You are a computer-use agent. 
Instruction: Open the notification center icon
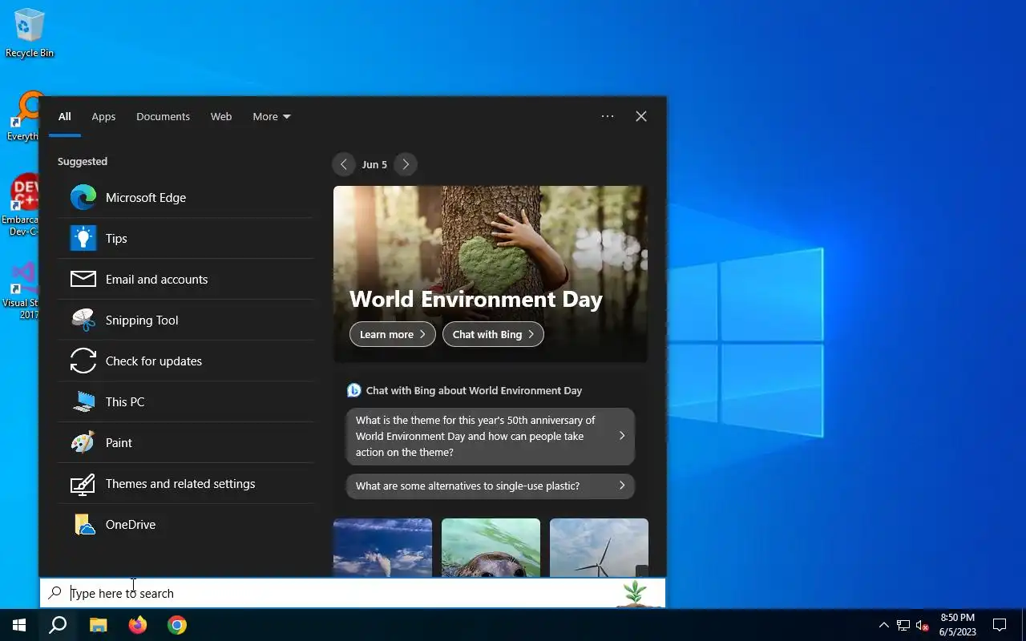click(1000, 625)
